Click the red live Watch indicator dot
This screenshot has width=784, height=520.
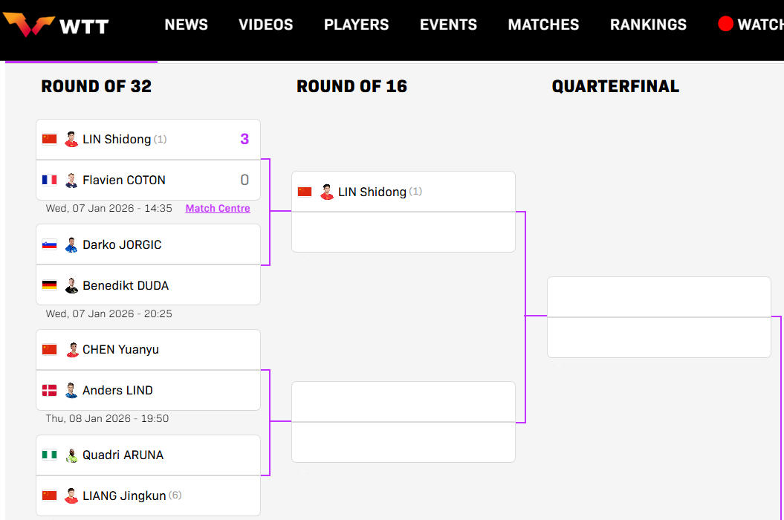725,24
